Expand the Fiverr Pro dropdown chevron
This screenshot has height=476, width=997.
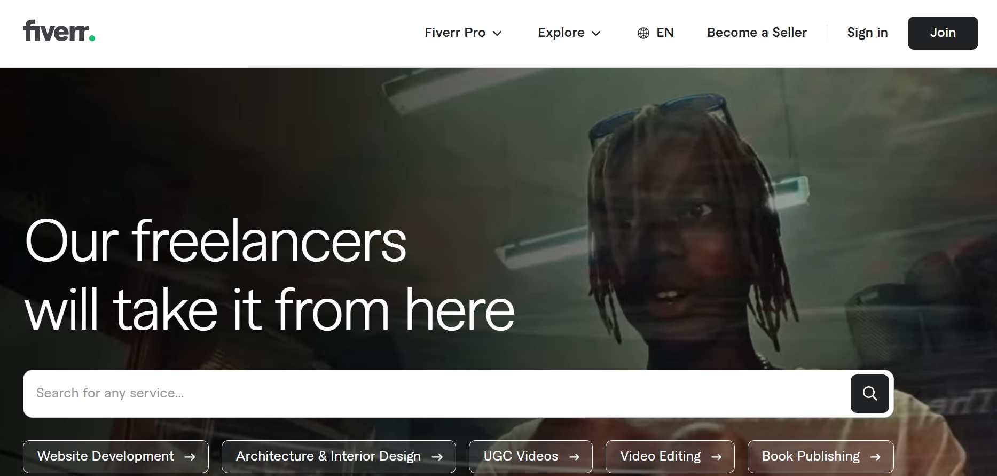point(497,34)
